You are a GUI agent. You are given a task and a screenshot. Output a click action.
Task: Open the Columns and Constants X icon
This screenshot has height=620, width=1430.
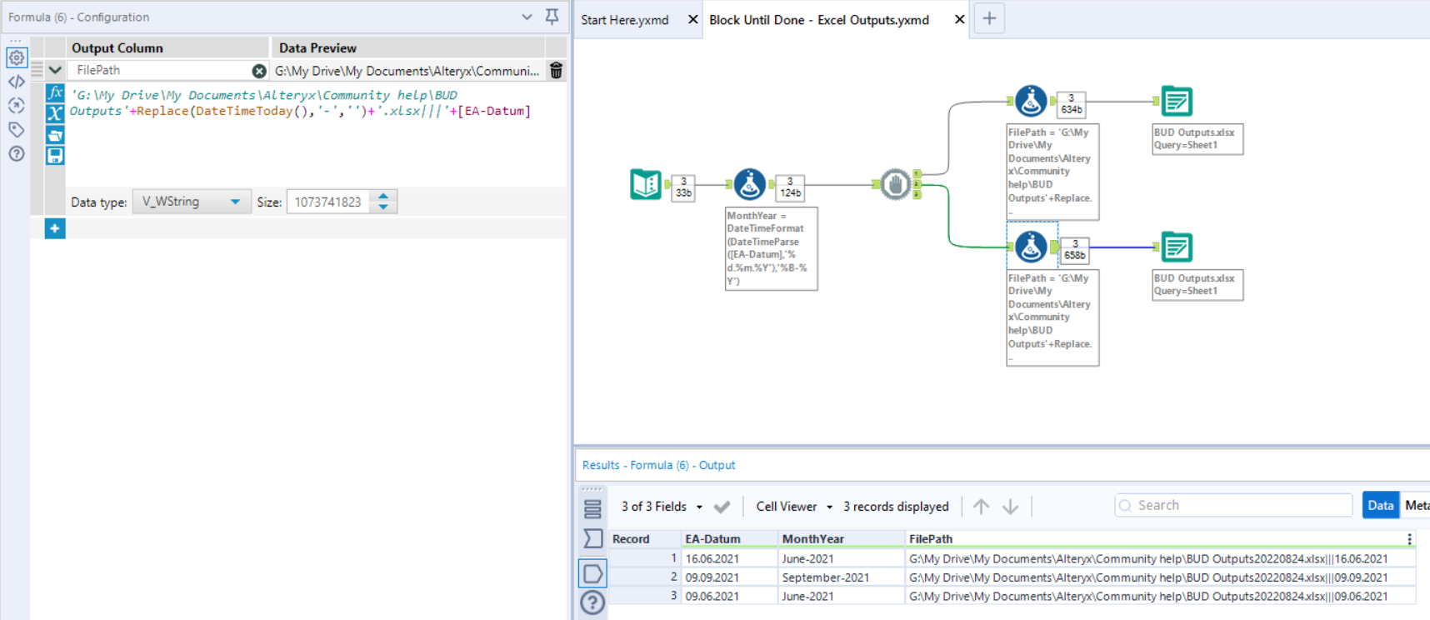[x=55, y=113]
